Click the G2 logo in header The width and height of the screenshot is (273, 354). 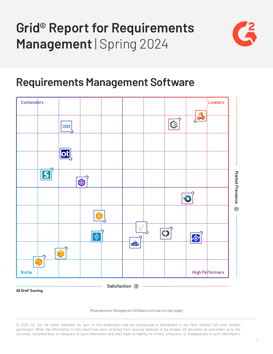(245, 34)
